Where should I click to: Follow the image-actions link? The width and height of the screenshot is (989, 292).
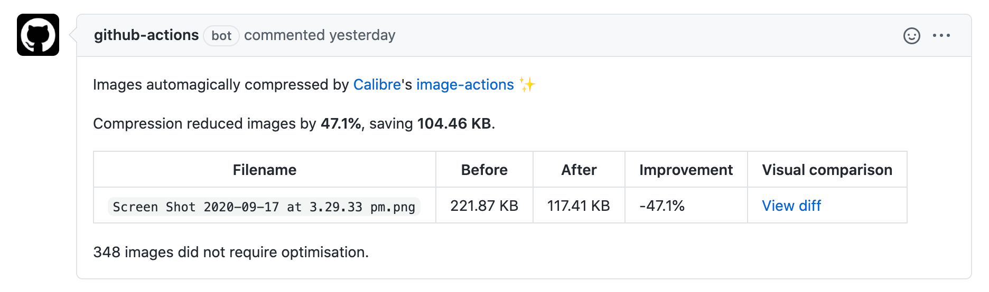465,84
